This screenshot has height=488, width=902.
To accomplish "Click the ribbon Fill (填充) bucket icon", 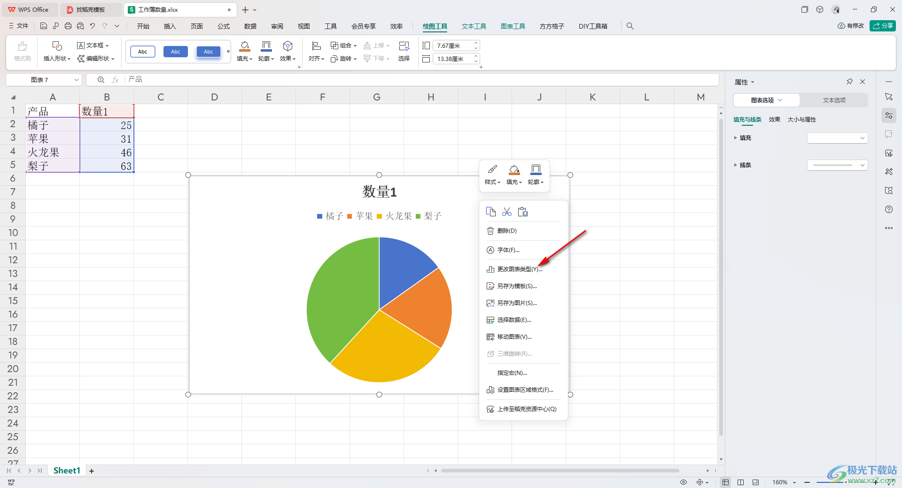I will 245,46.
